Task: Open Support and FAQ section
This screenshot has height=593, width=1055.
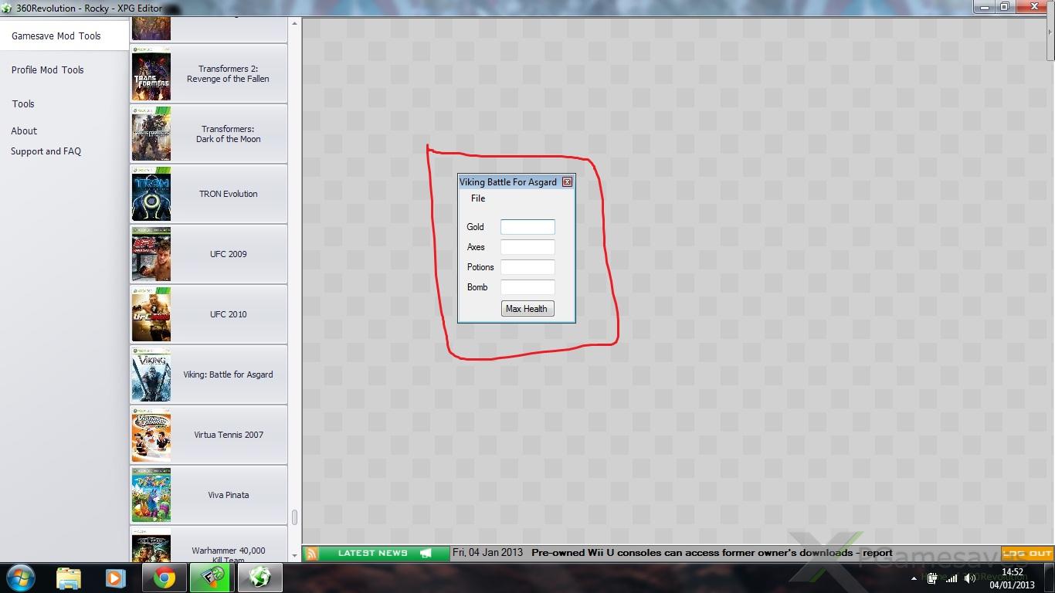Action: [46, 151]
